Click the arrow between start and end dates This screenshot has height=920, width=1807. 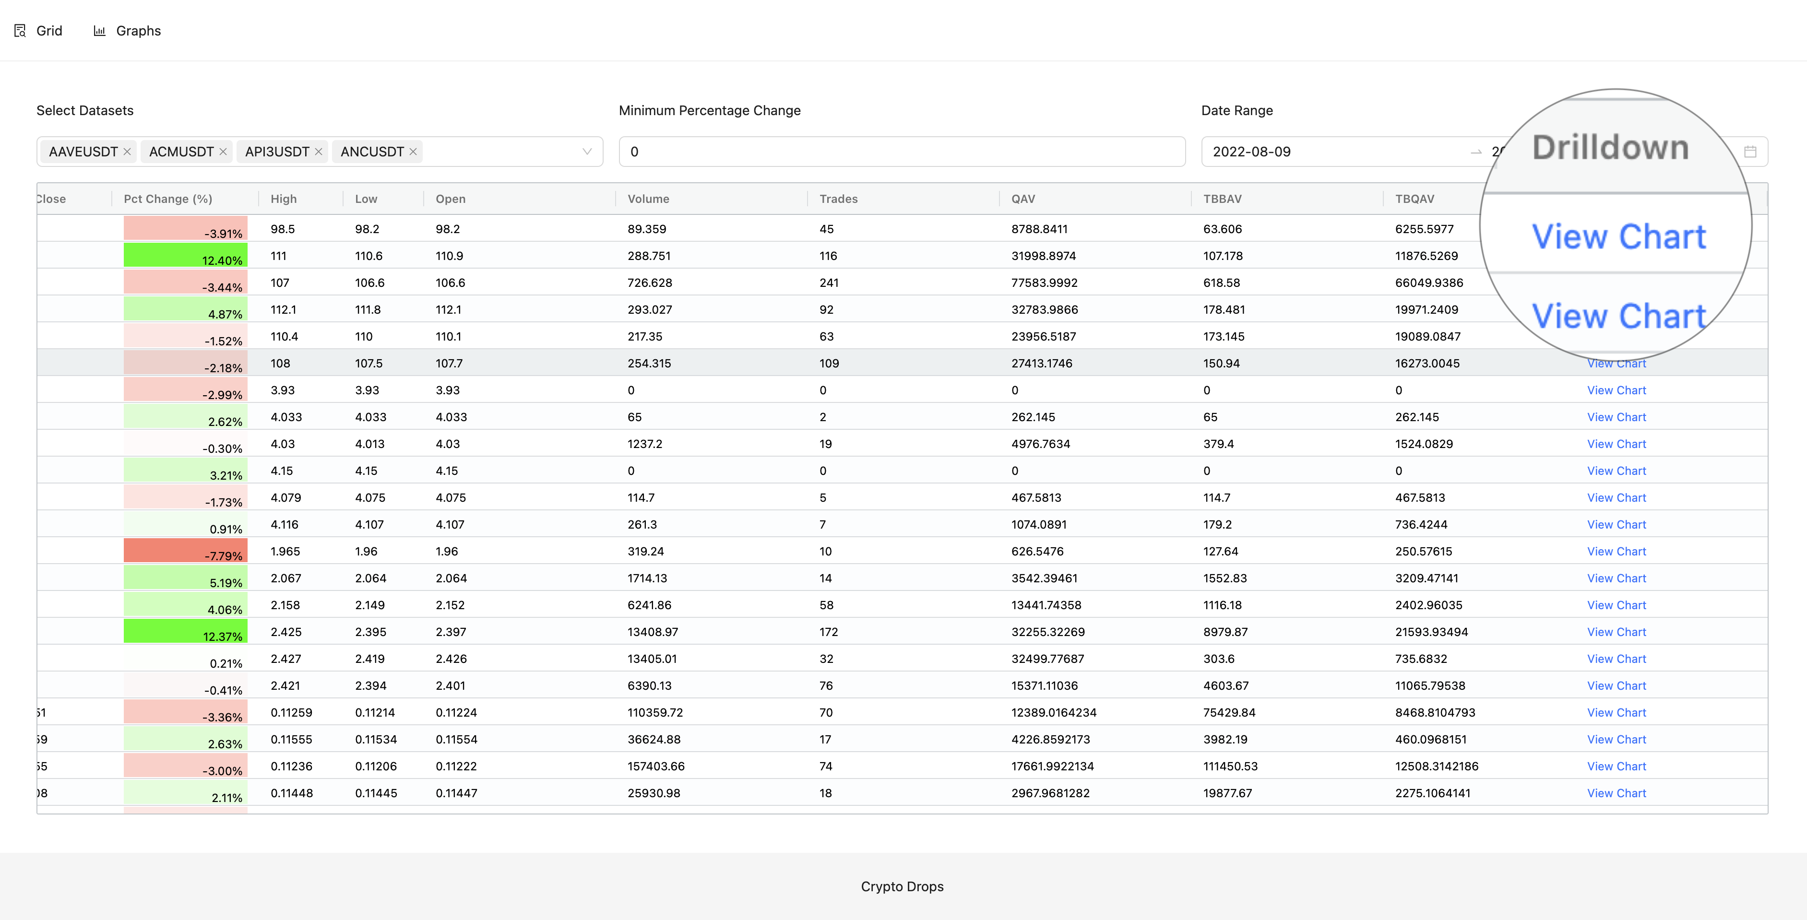[1476, 153]
